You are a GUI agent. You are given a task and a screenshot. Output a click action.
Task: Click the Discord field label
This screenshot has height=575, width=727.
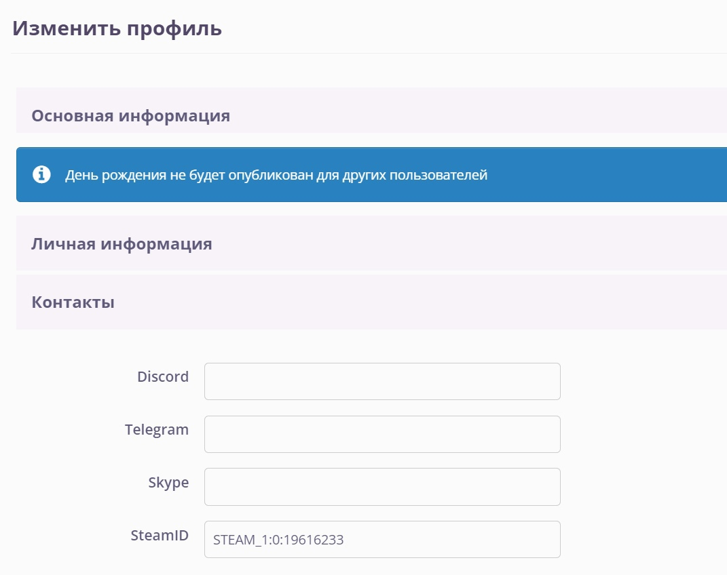(x=163, y=377)
